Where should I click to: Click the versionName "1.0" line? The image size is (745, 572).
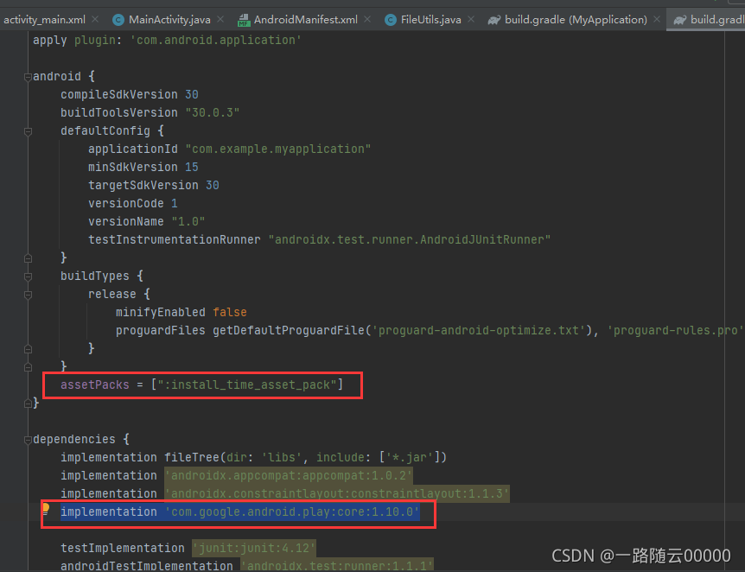coord(146,221)
